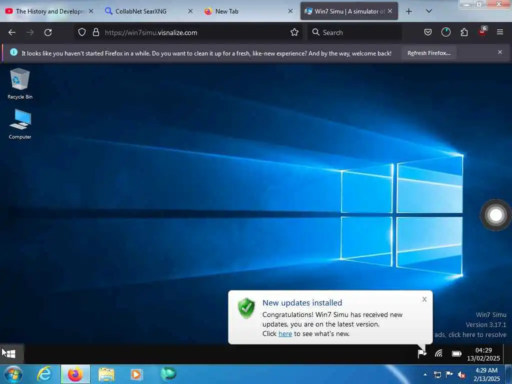Open the Extensions puzzle-piece menu
This screenshot has width=512, height=384.
464,32
